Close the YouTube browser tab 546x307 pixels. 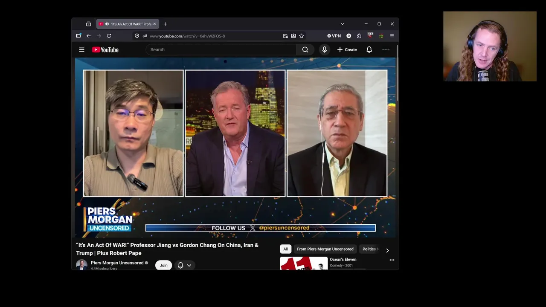154,24
